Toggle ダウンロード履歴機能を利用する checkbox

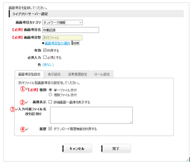[x=50, y=129]
